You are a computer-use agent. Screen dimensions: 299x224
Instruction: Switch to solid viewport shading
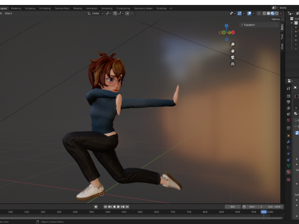268,13
